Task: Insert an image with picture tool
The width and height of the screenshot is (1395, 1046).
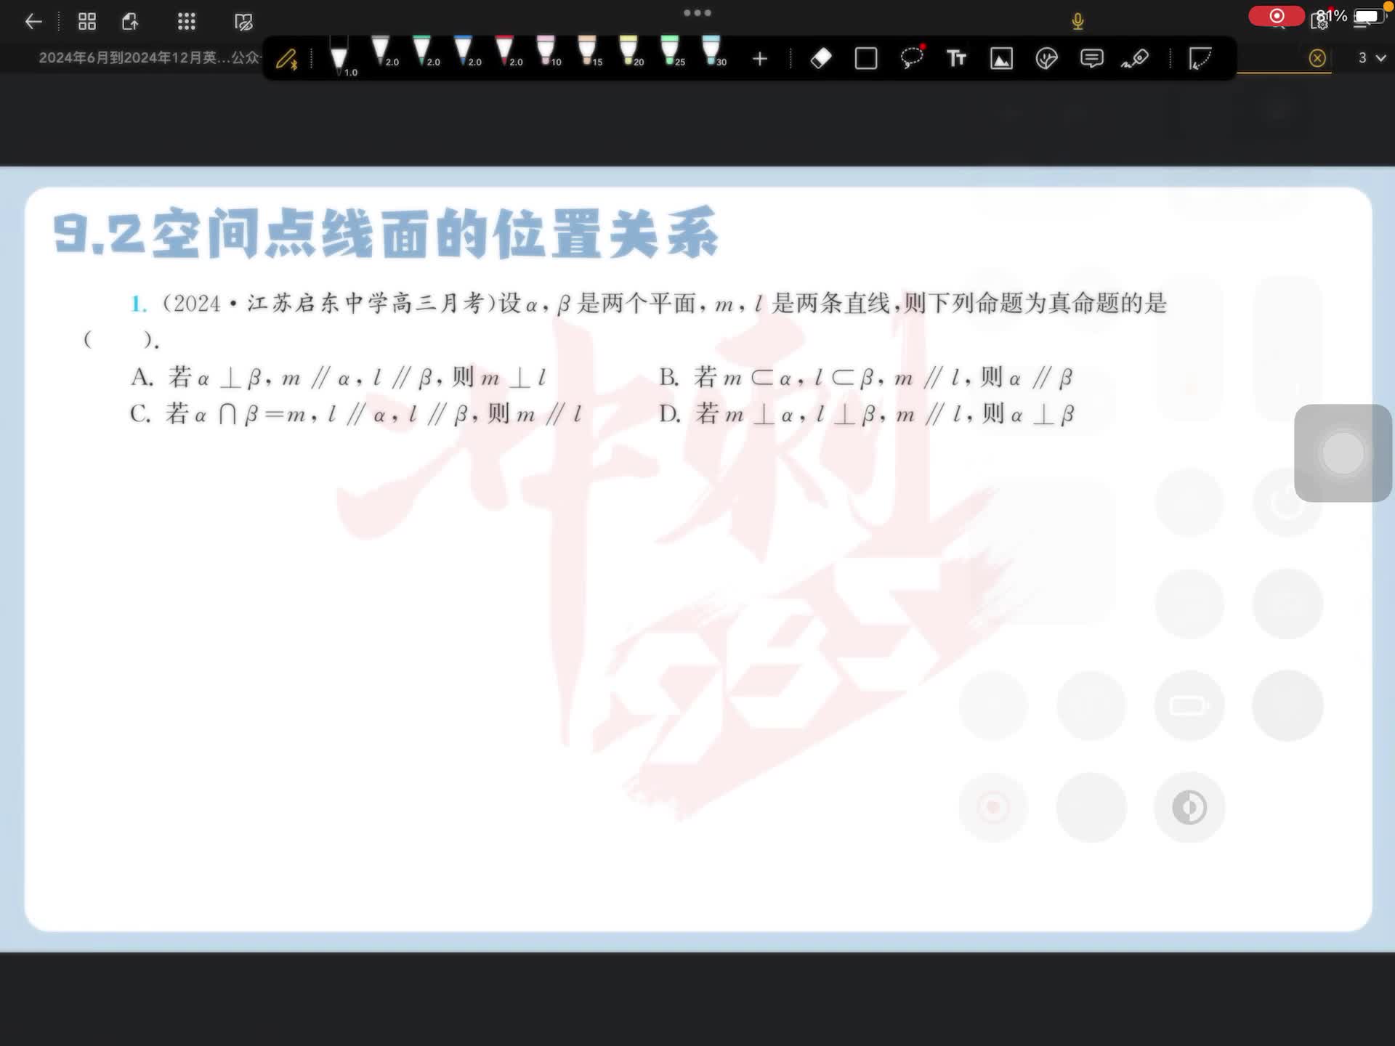Action: (1001, 58)
